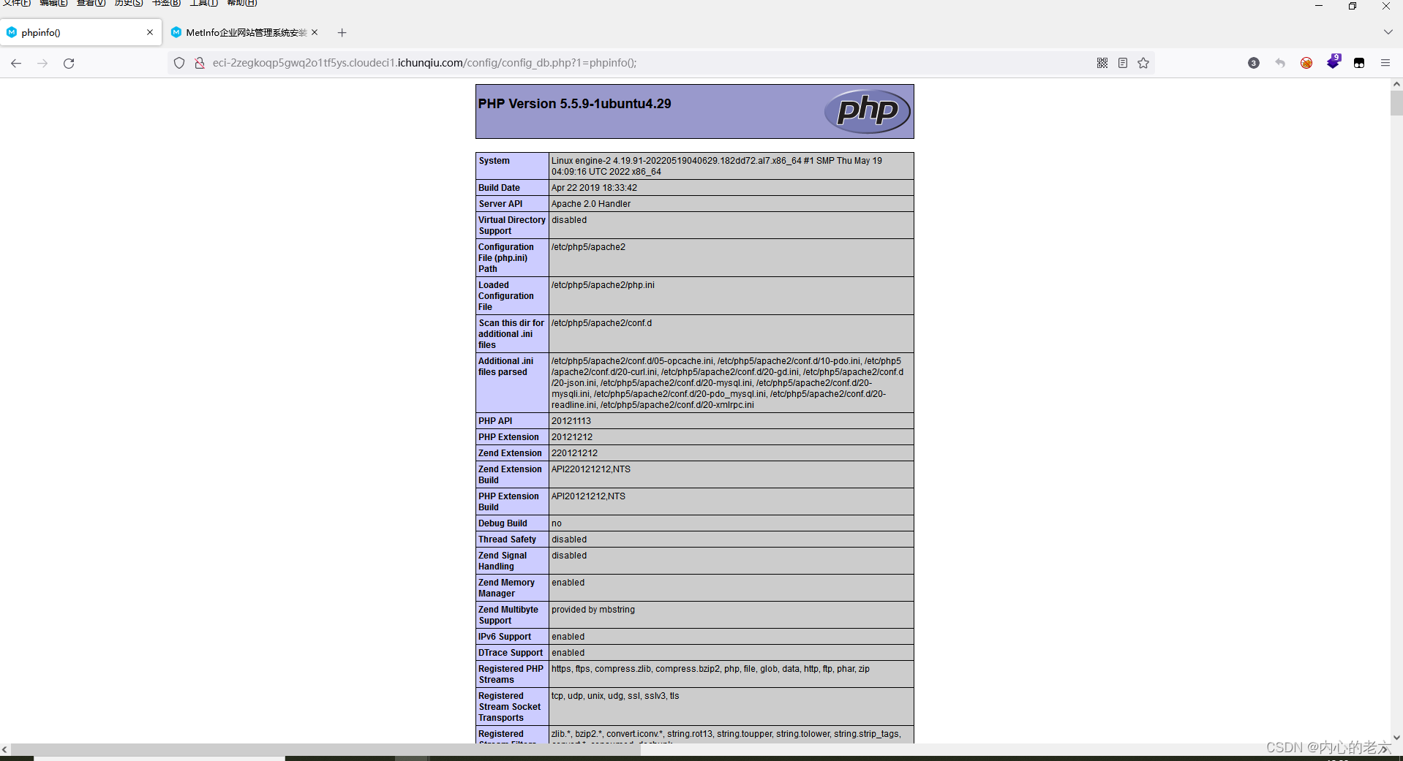
Task: Click the scroll up arrow
Action: coord(1396,84)
